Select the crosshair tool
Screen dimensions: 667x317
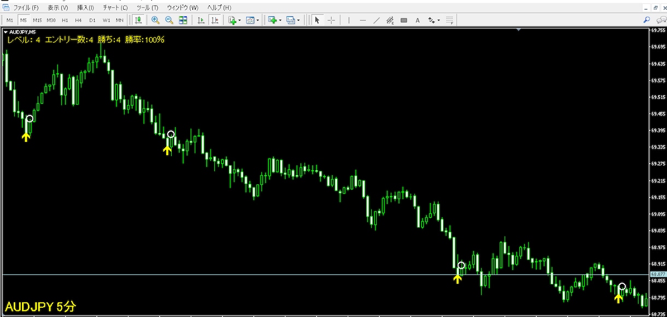331,20
